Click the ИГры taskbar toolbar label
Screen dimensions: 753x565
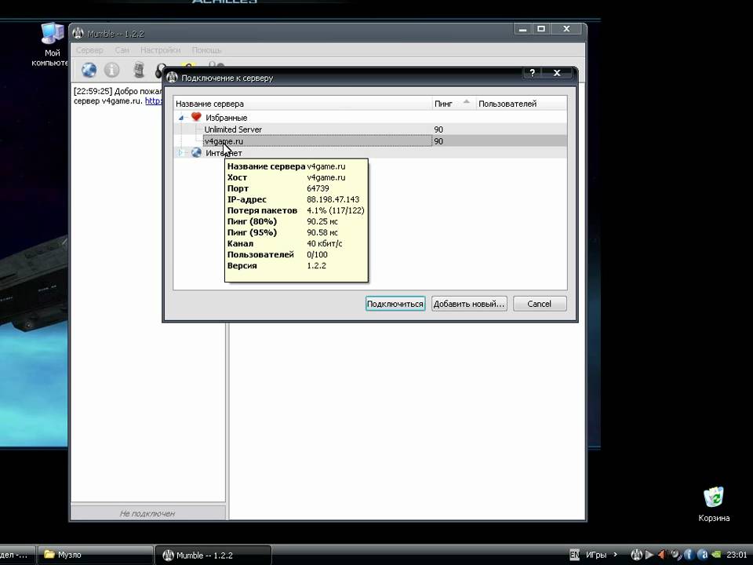[595, 555]
